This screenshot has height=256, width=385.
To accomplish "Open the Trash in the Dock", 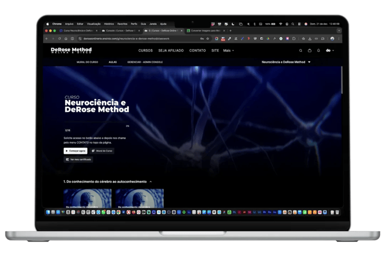I will pos(337,212).
